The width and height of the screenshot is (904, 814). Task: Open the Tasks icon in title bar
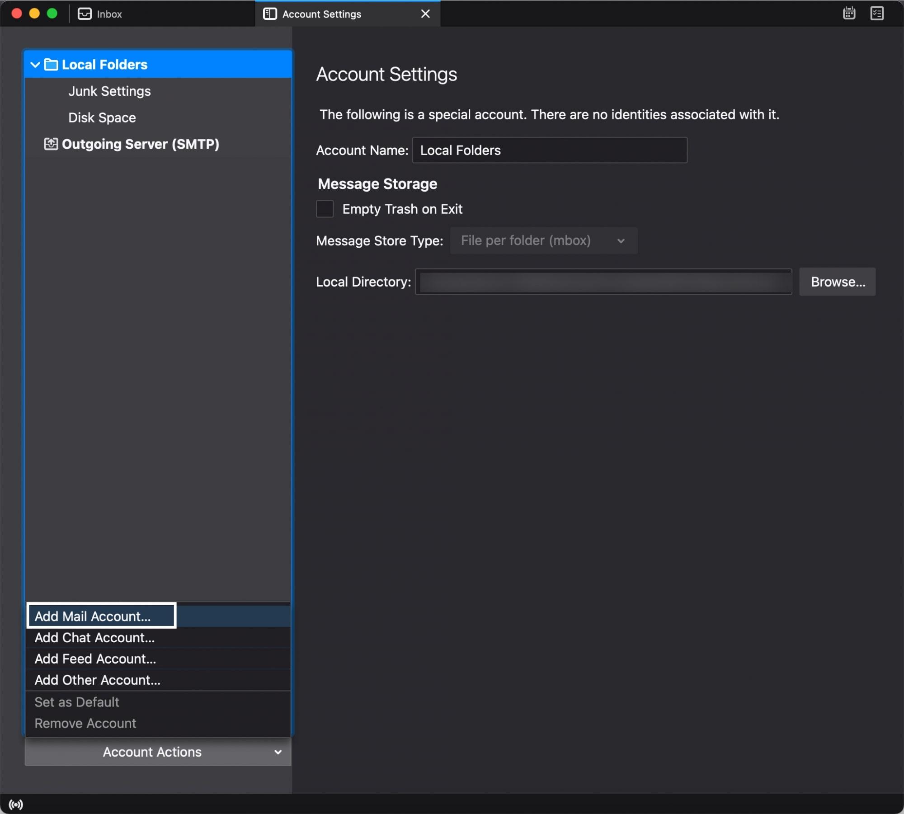[x=876, y=13]
